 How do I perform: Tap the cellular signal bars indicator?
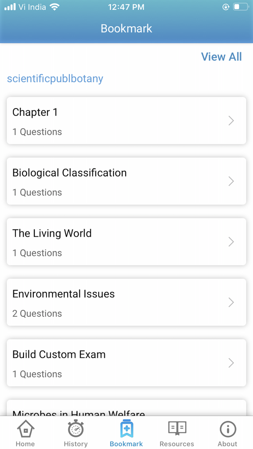[x=10, y=6]
